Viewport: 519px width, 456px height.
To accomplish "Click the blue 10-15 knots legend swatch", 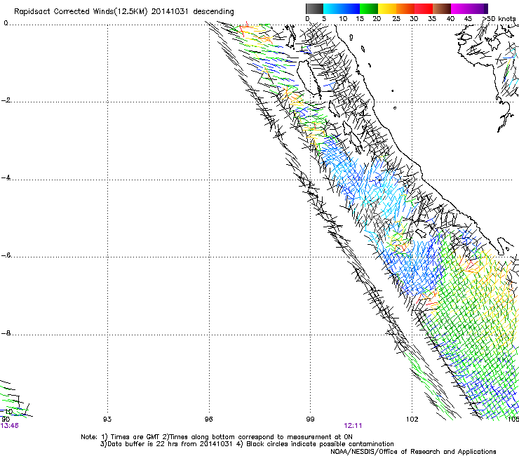I will point(351,8).
